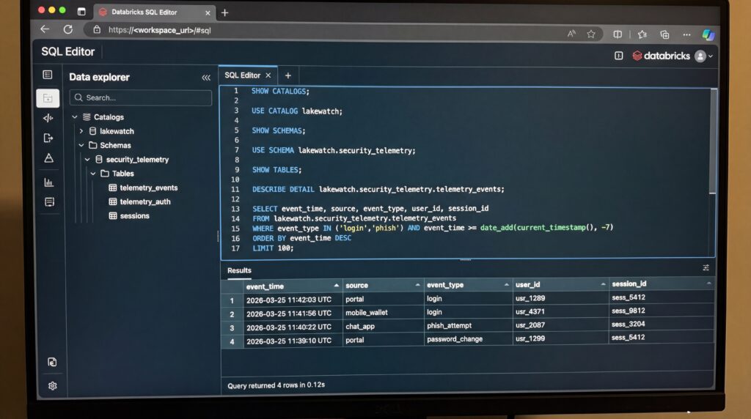Click the code editor vertical scrollbar
Screen dimensions: 751x419
tap(713, 141)
